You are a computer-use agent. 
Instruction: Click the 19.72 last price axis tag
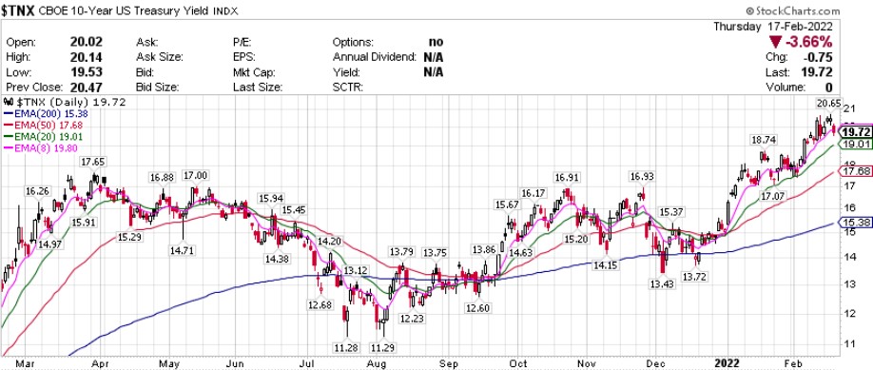pyautogui.click(x=855, y=132)
